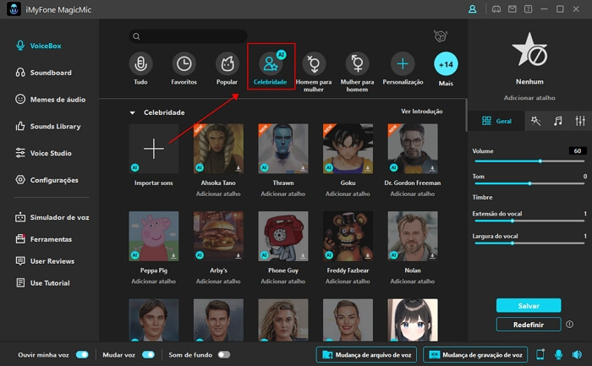Open the VoiceBox section
This screenshot has height=366, width=592.
click(39, 46)
